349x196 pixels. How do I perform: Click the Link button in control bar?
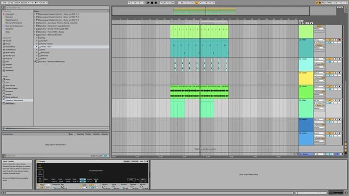click(4, 3)
